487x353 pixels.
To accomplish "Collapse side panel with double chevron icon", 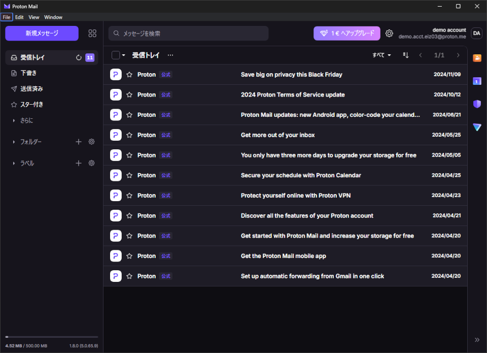I will (477, 340).
